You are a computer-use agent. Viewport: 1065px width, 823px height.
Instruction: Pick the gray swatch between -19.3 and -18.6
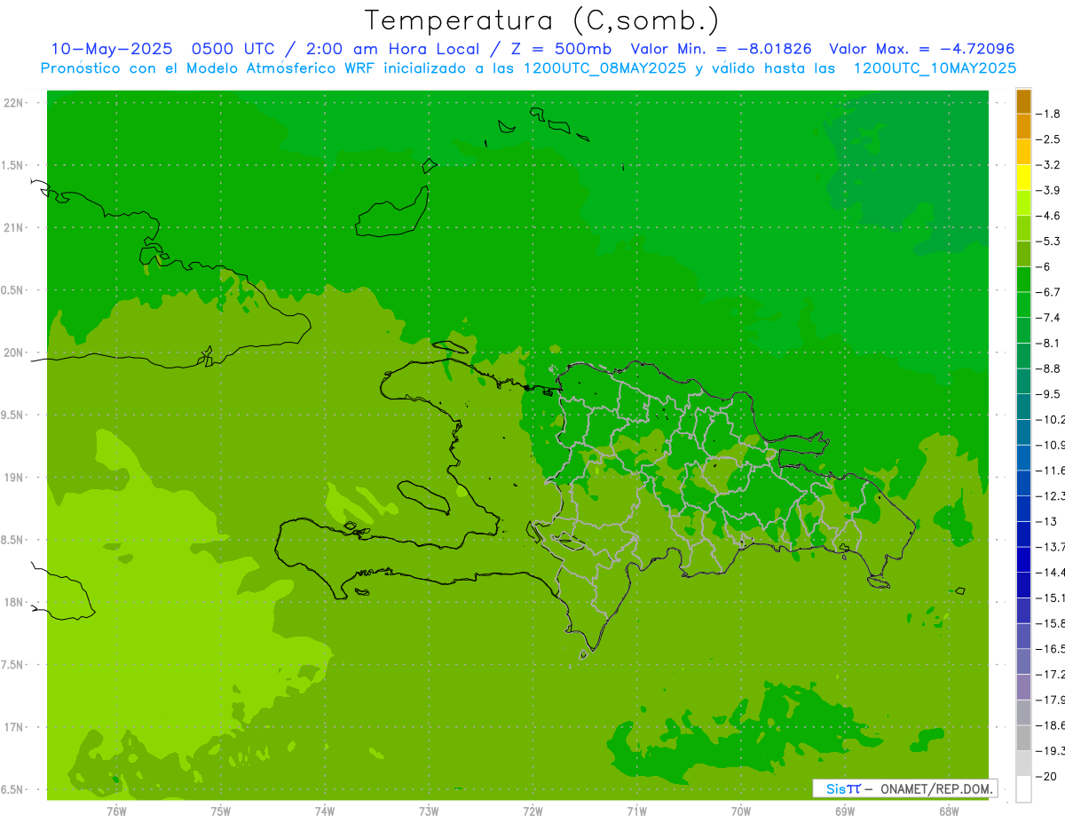point(1023,738)
